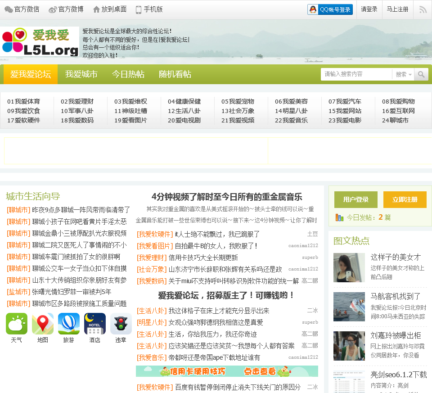The width and height of the screenshot is (432, 393).
Task: Open the 21我爱视频 forum
Action: (238, 120)
